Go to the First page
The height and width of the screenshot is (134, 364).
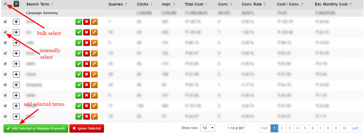click(x=264, y=128)
